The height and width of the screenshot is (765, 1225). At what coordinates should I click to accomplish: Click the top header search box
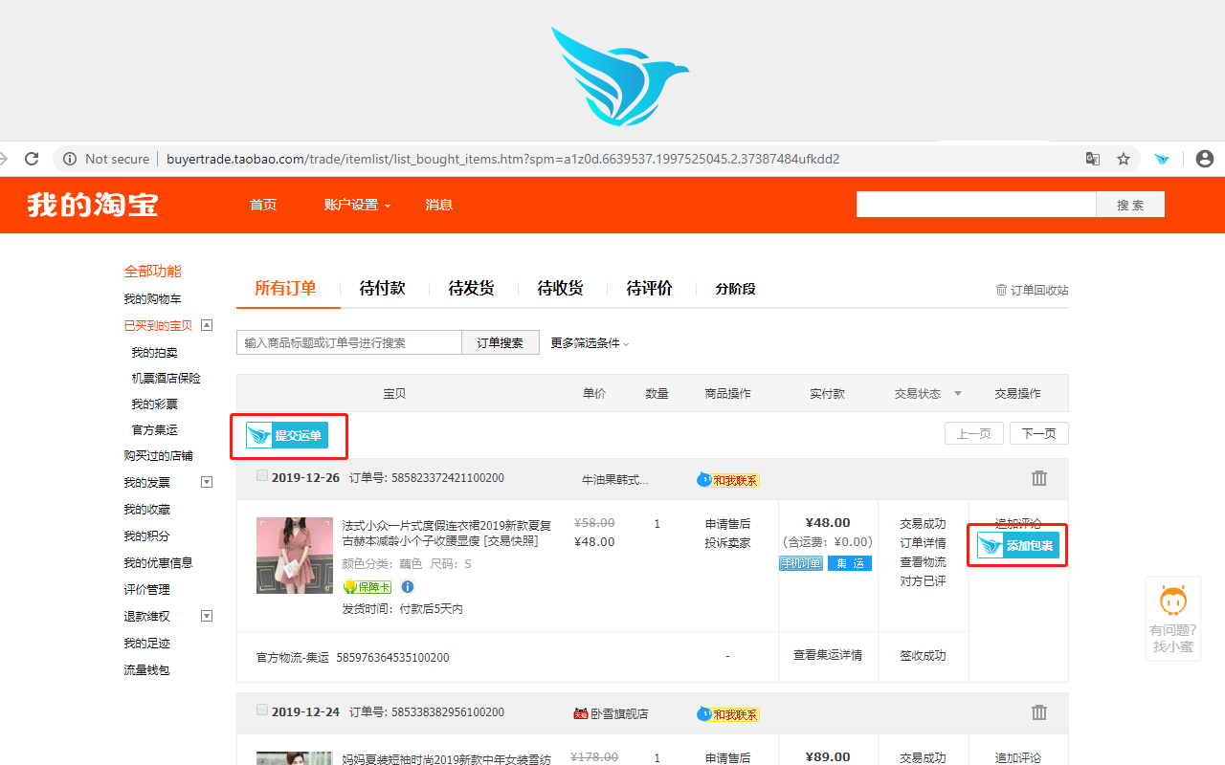click(976, 205)
